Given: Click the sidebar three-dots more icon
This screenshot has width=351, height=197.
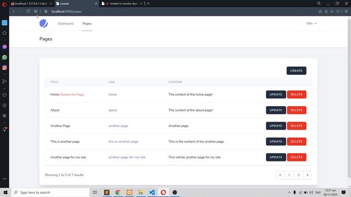Looking at the screenshot, I should click(4, 179).
